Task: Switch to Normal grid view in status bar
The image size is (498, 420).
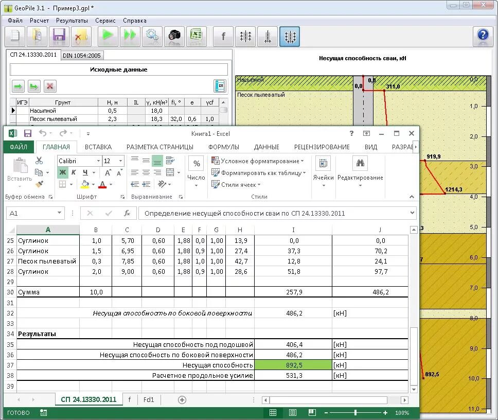Action: tap(273, 413)
